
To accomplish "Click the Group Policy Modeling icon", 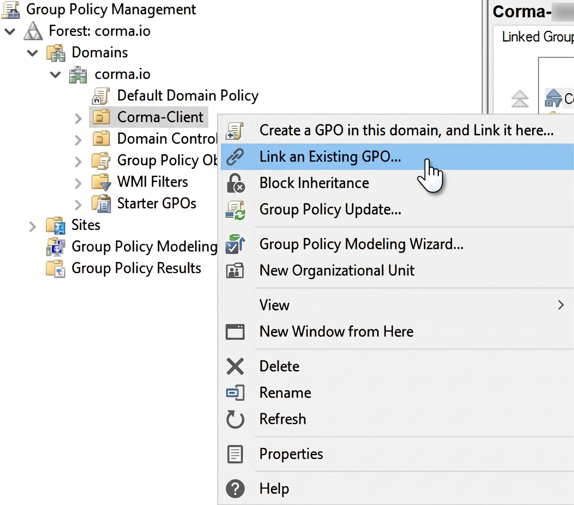I will [x=56, y=247].
